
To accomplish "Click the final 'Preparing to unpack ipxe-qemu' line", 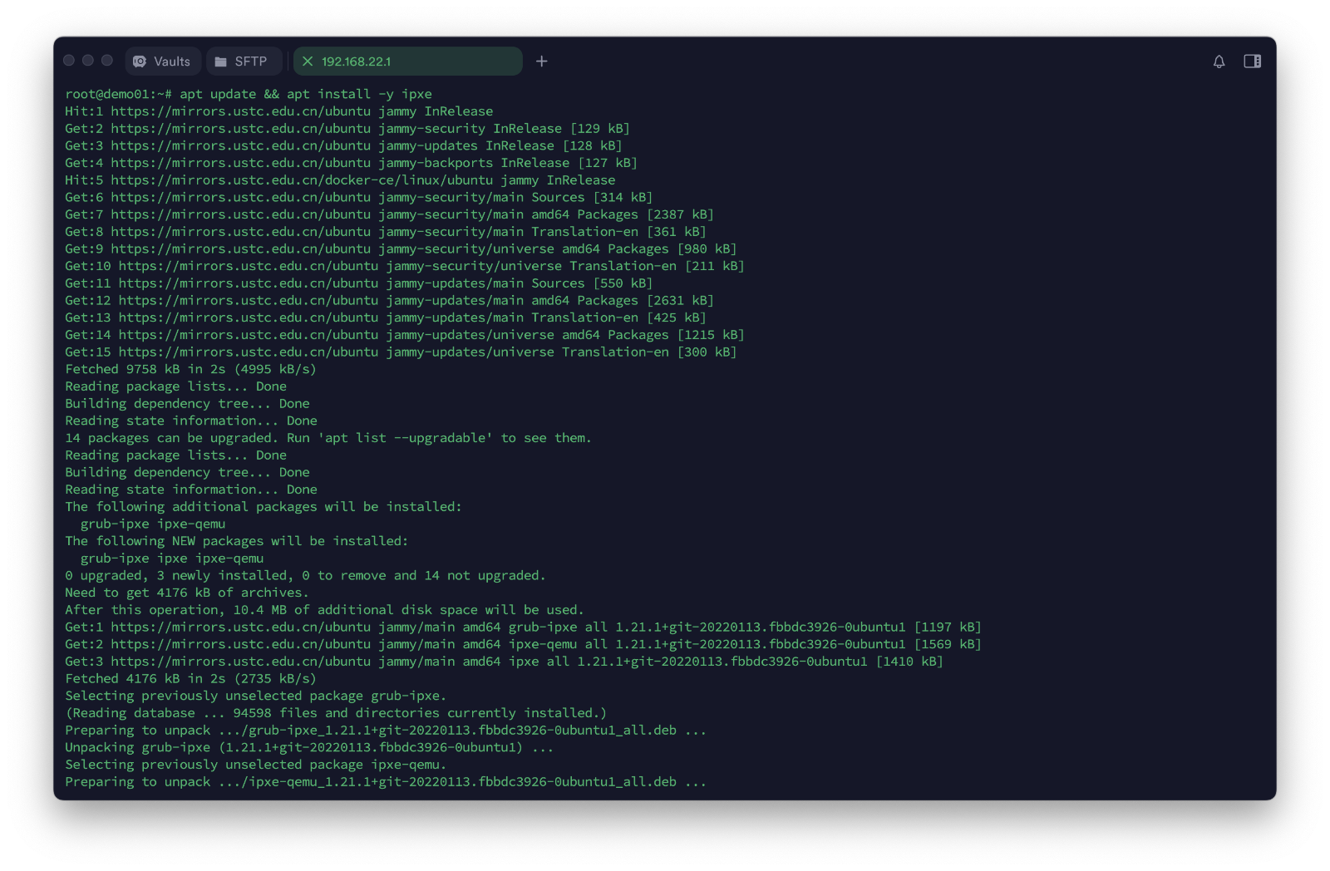I will pyautogui.click(x=385, y=782).
